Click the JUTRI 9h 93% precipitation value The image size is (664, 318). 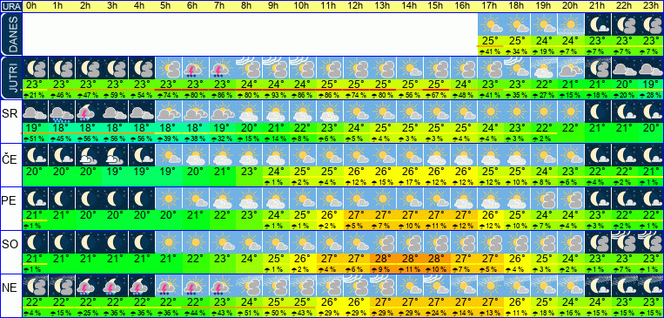click(276, 95)
